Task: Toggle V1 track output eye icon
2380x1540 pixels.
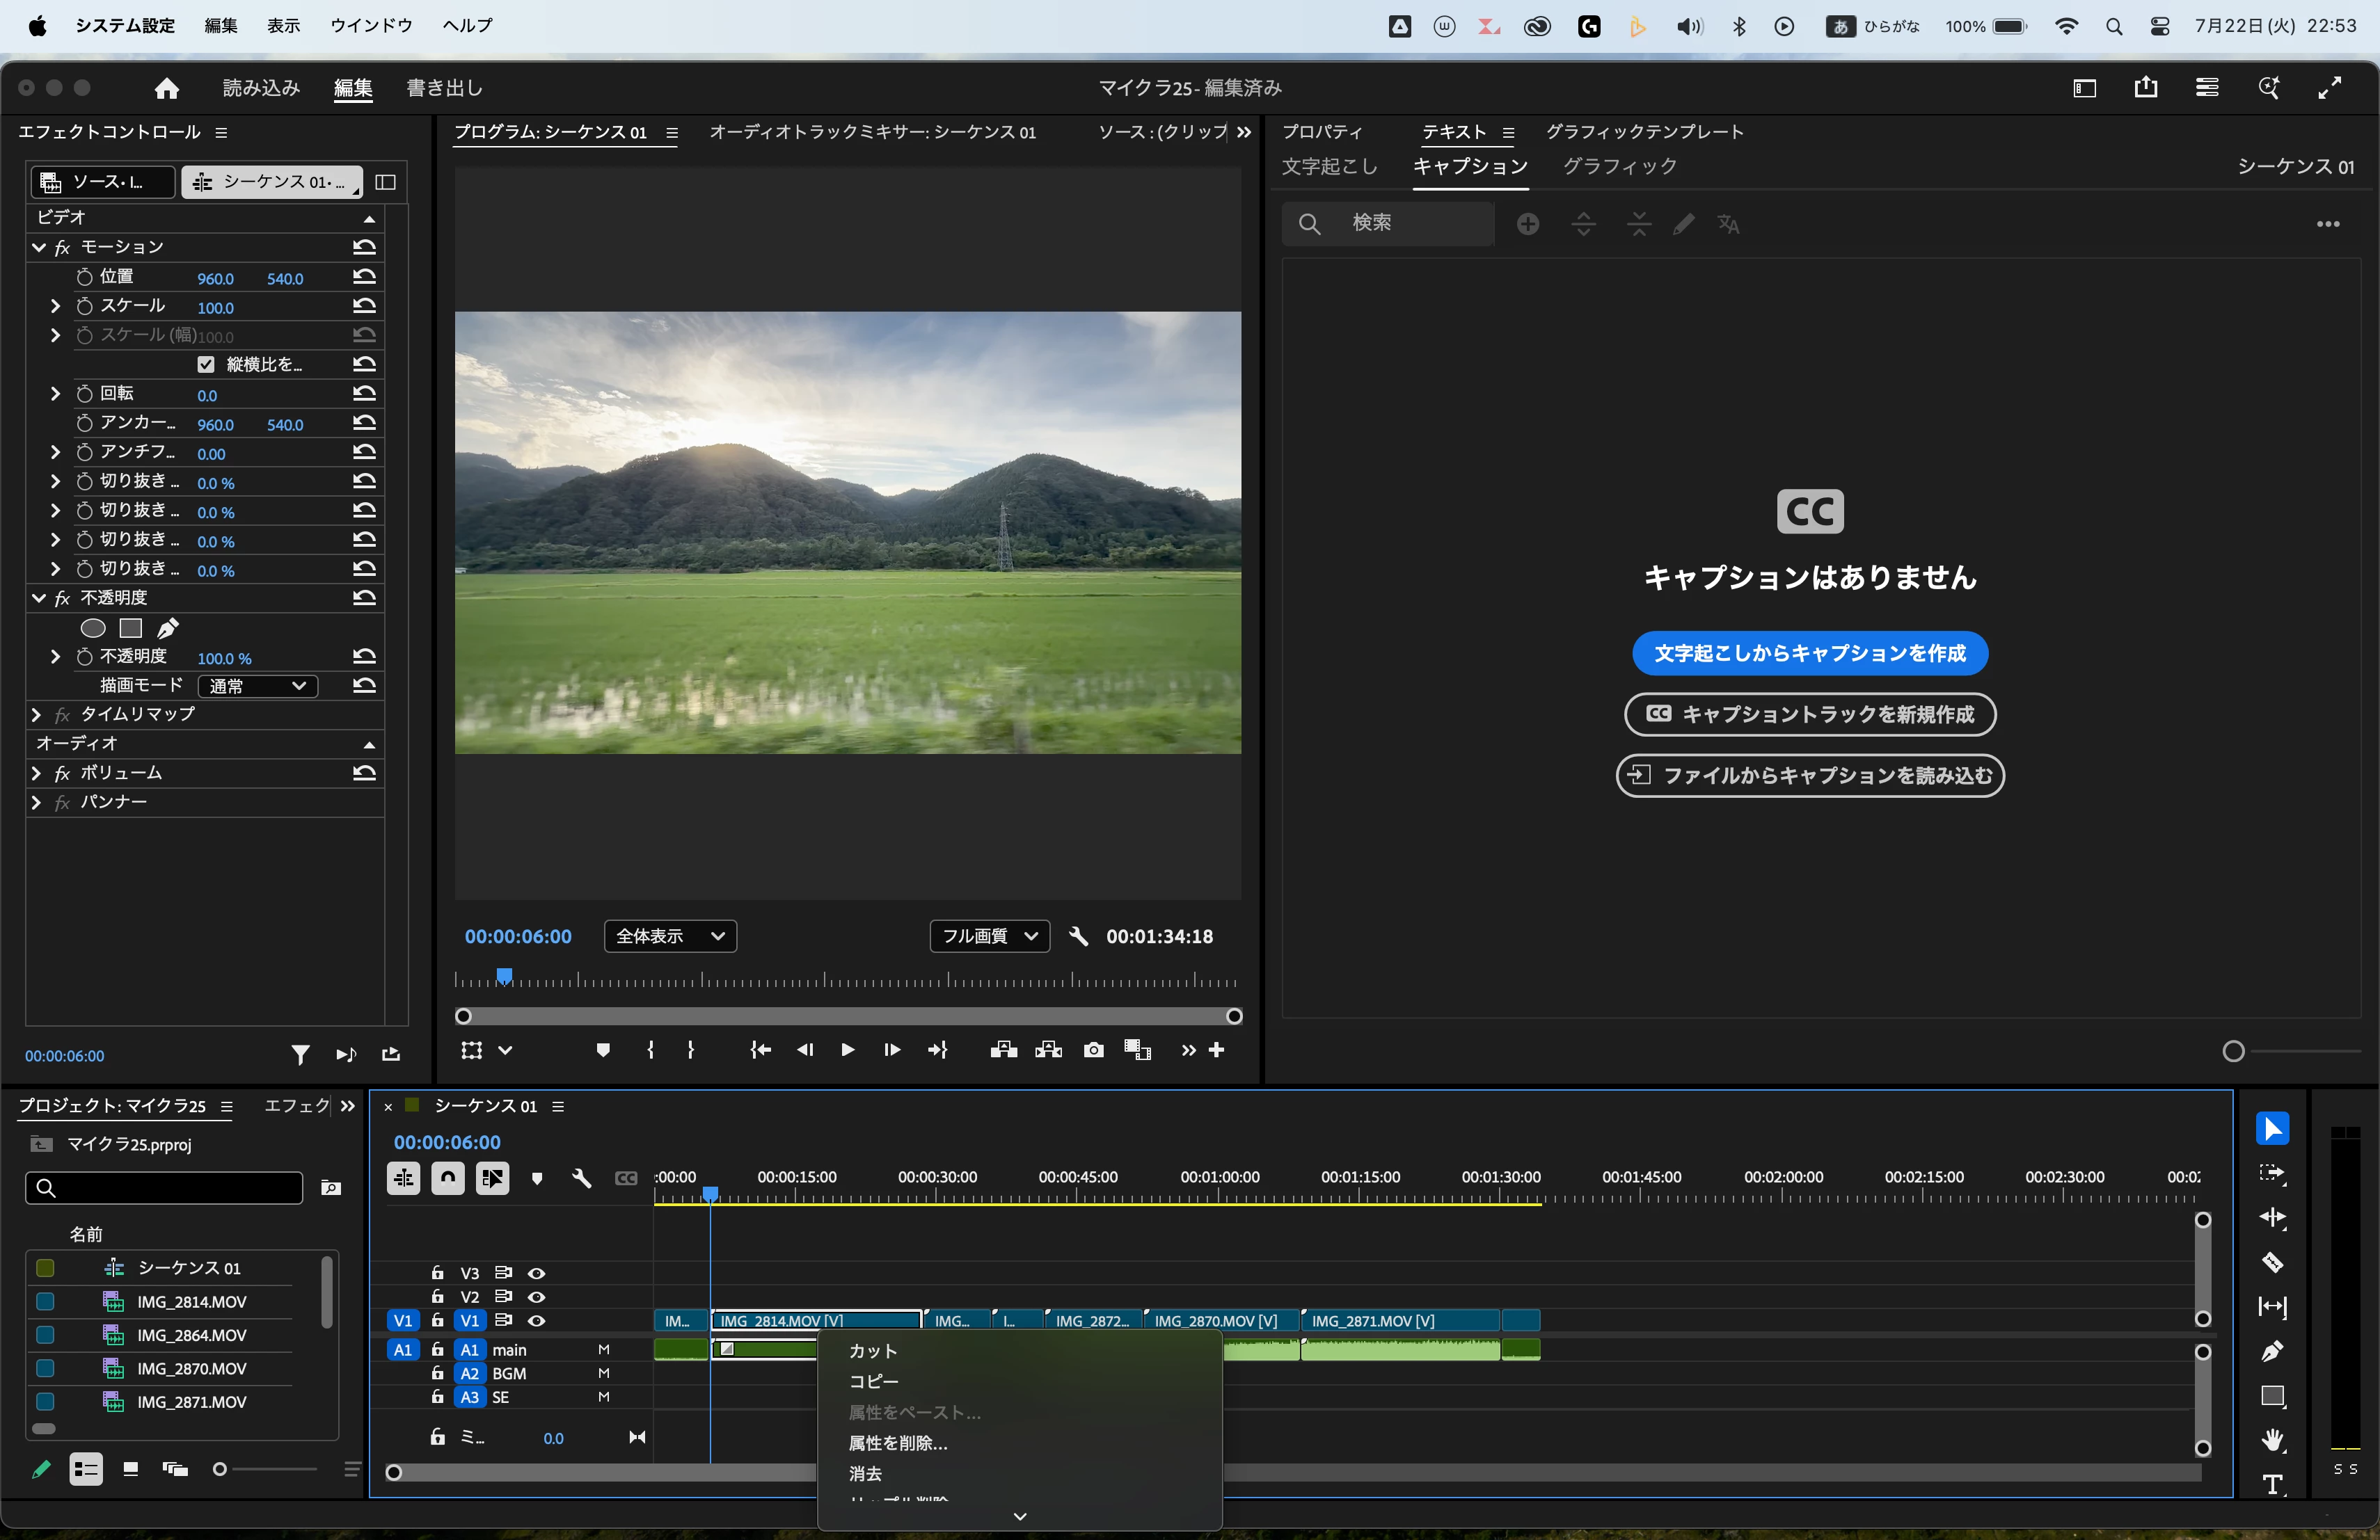Action: click(x=536, y=1321)
